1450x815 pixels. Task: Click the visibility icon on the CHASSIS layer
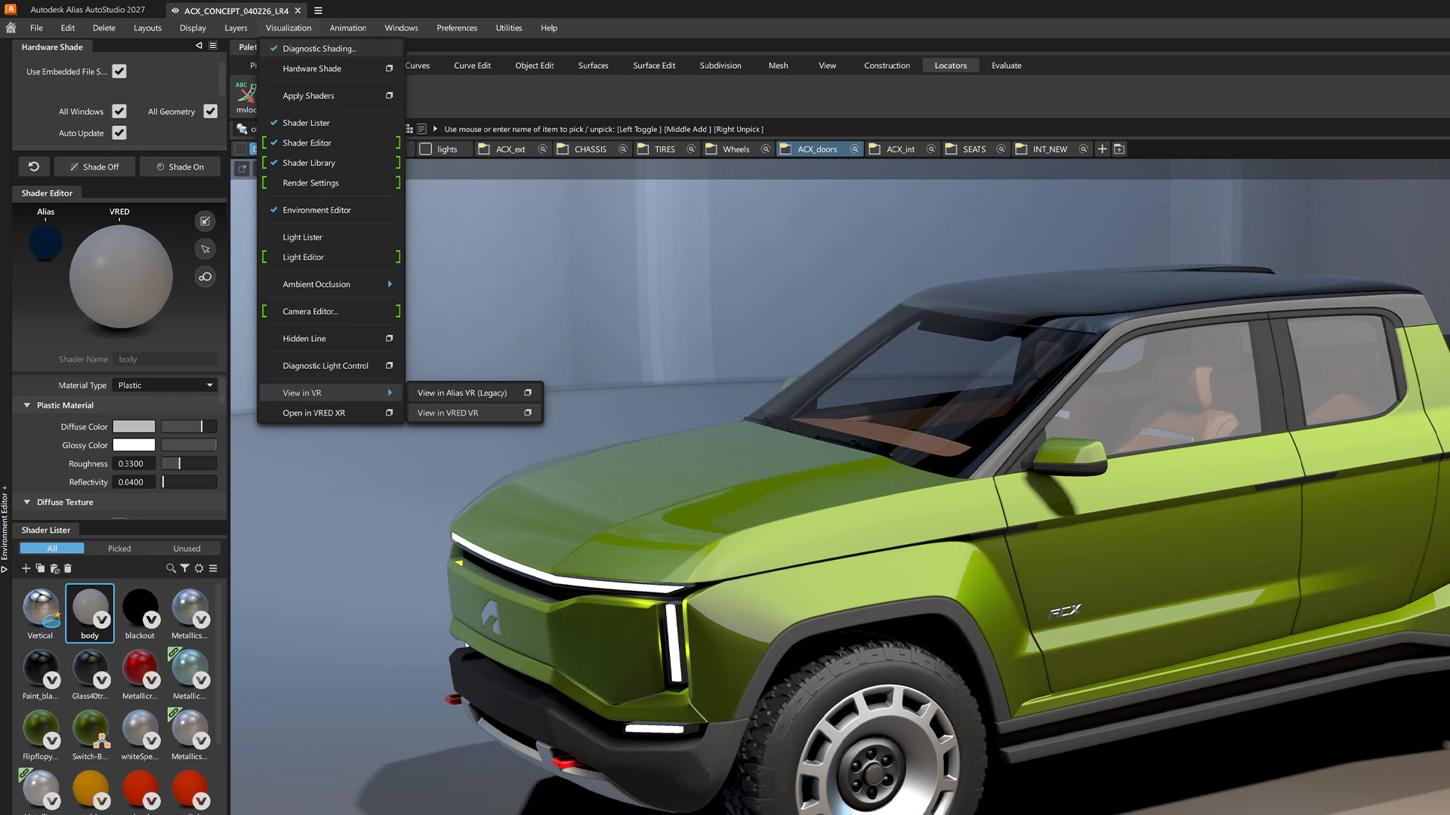click(623, 149)
